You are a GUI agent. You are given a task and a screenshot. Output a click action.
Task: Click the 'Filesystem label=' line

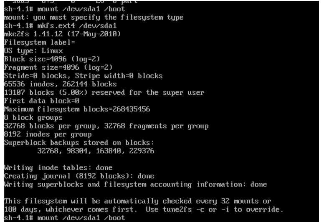pyautogui.click(x=40, y=42)
